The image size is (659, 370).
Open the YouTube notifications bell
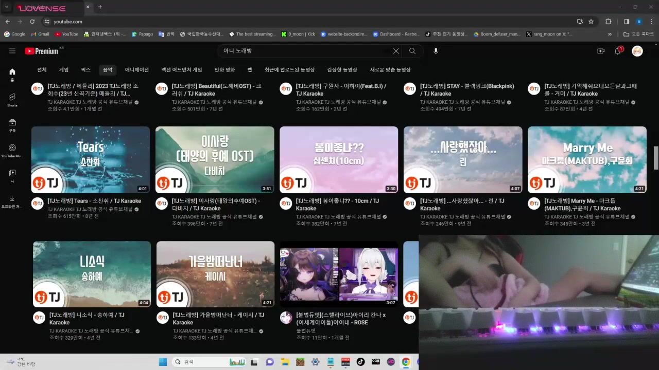pos(618,51)
